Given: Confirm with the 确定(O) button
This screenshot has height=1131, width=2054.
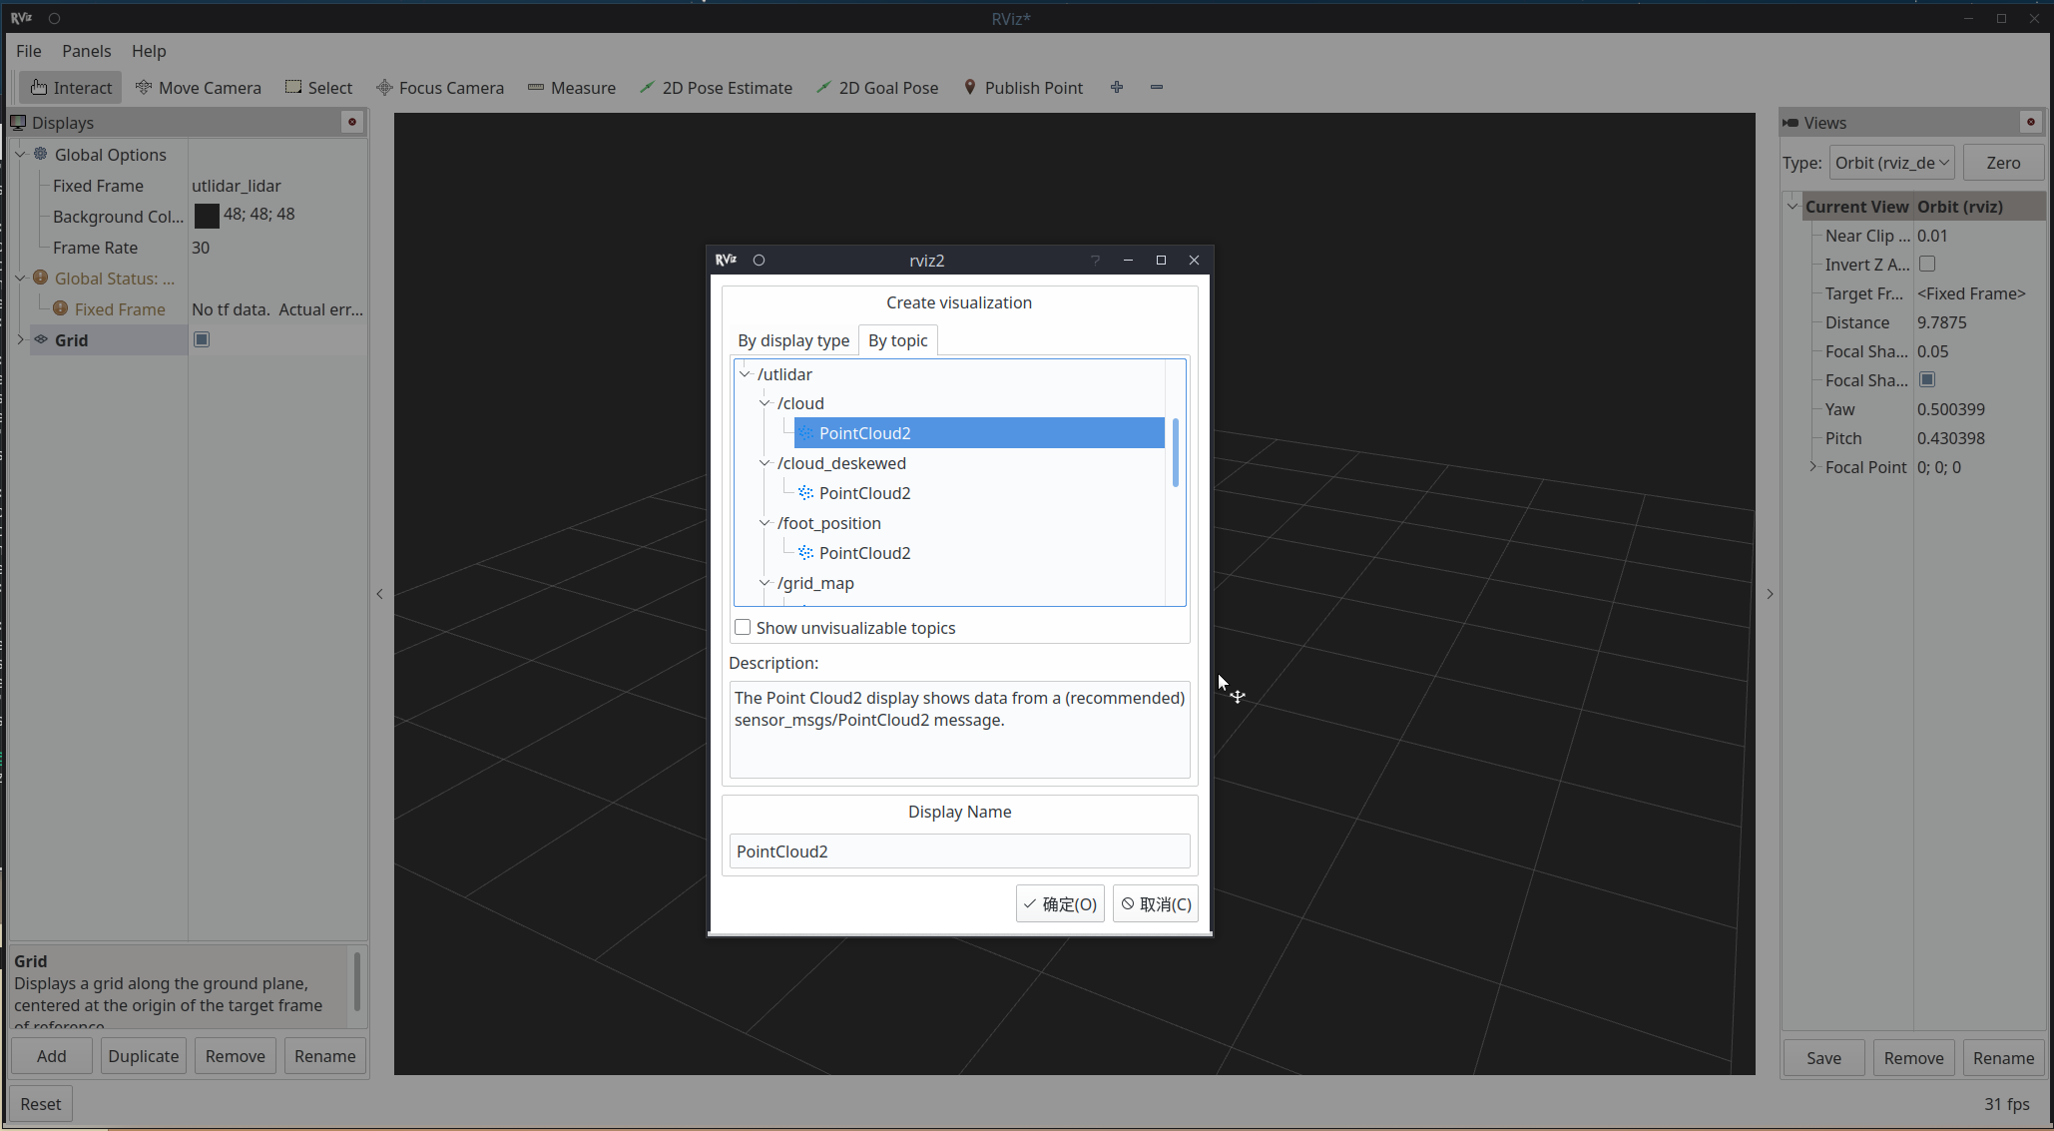Looking at the screenshot, I should pyautogui.click(x=1060, y=904).
